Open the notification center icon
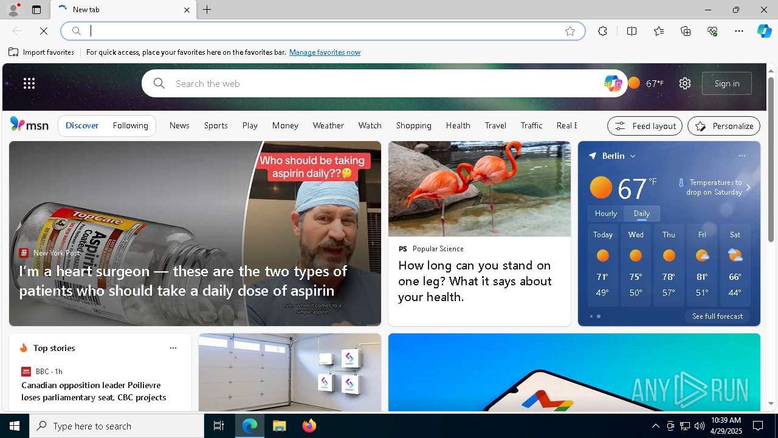The width and height of the screenshot is (778, 438). (x=758, y=426)
